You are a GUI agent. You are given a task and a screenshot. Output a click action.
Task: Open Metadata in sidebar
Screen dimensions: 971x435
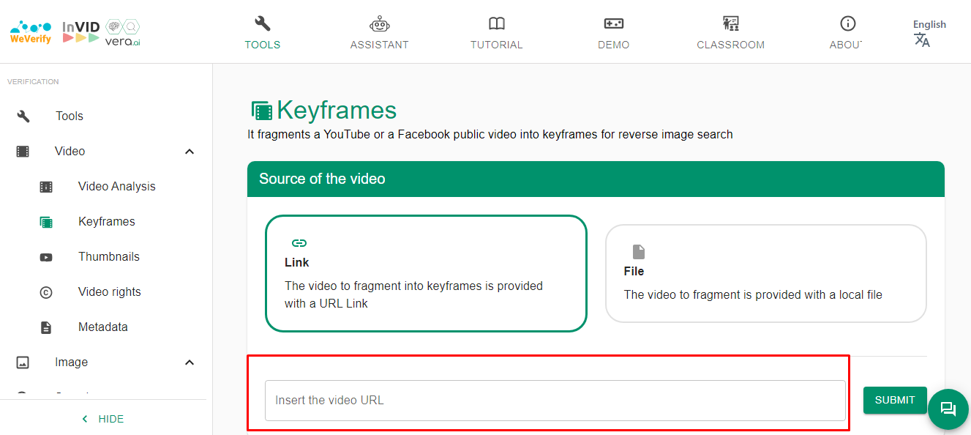[x=103, y=327]
